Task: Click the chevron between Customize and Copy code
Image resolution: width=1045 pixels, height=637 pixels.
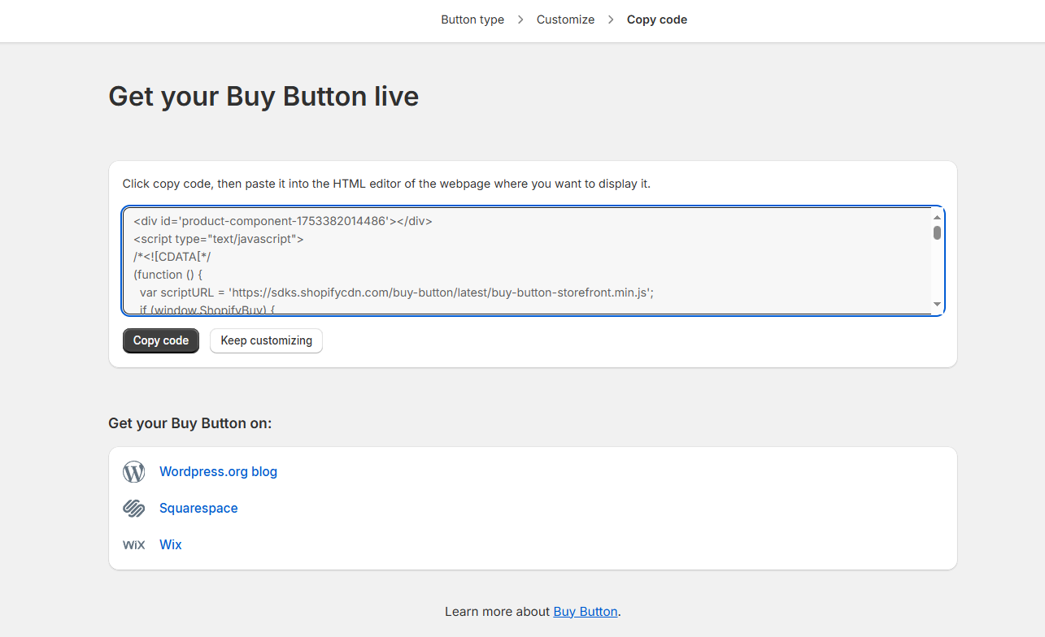Action: click(611, 19)
